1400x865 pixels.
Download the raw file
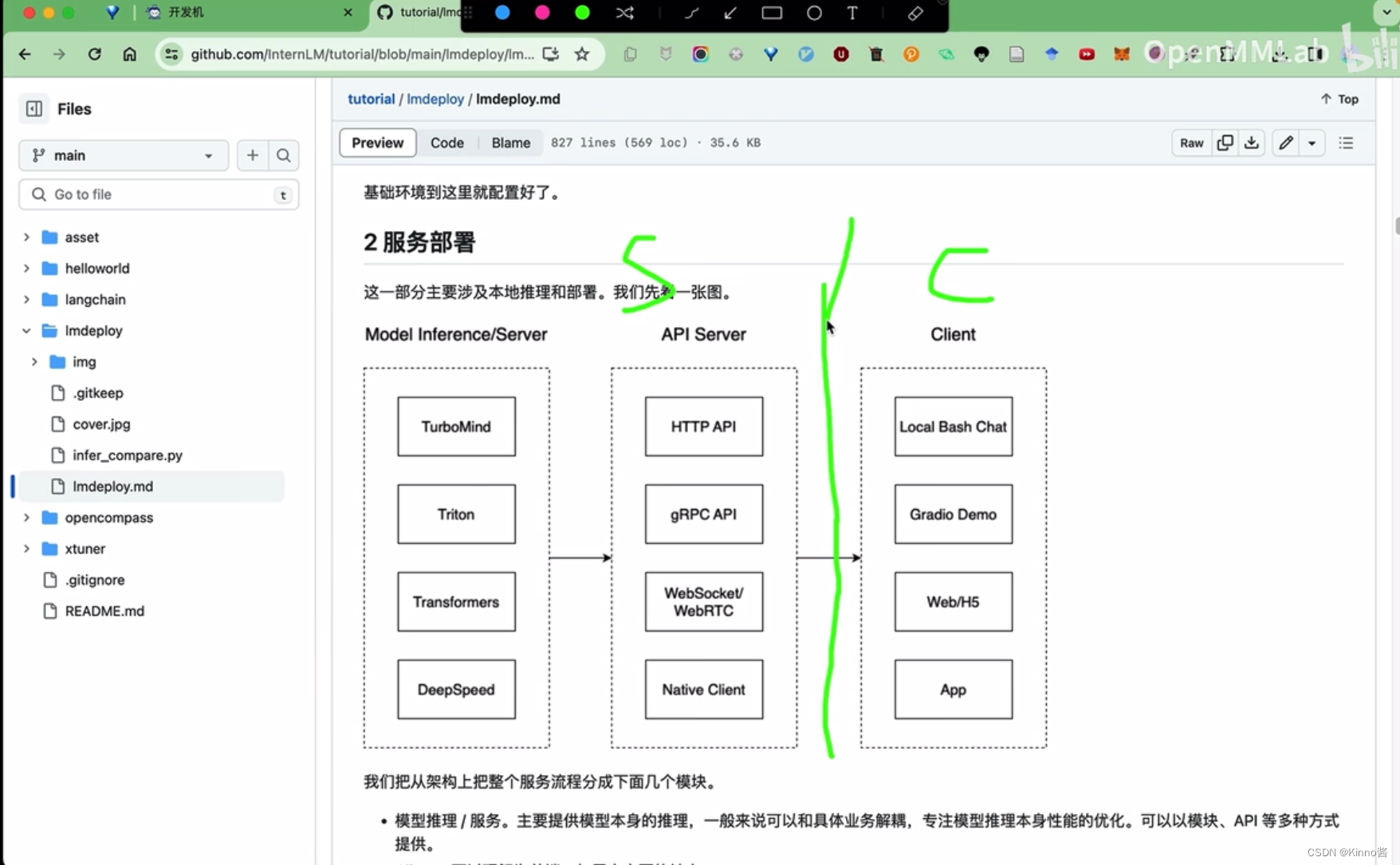[1252, 143]
